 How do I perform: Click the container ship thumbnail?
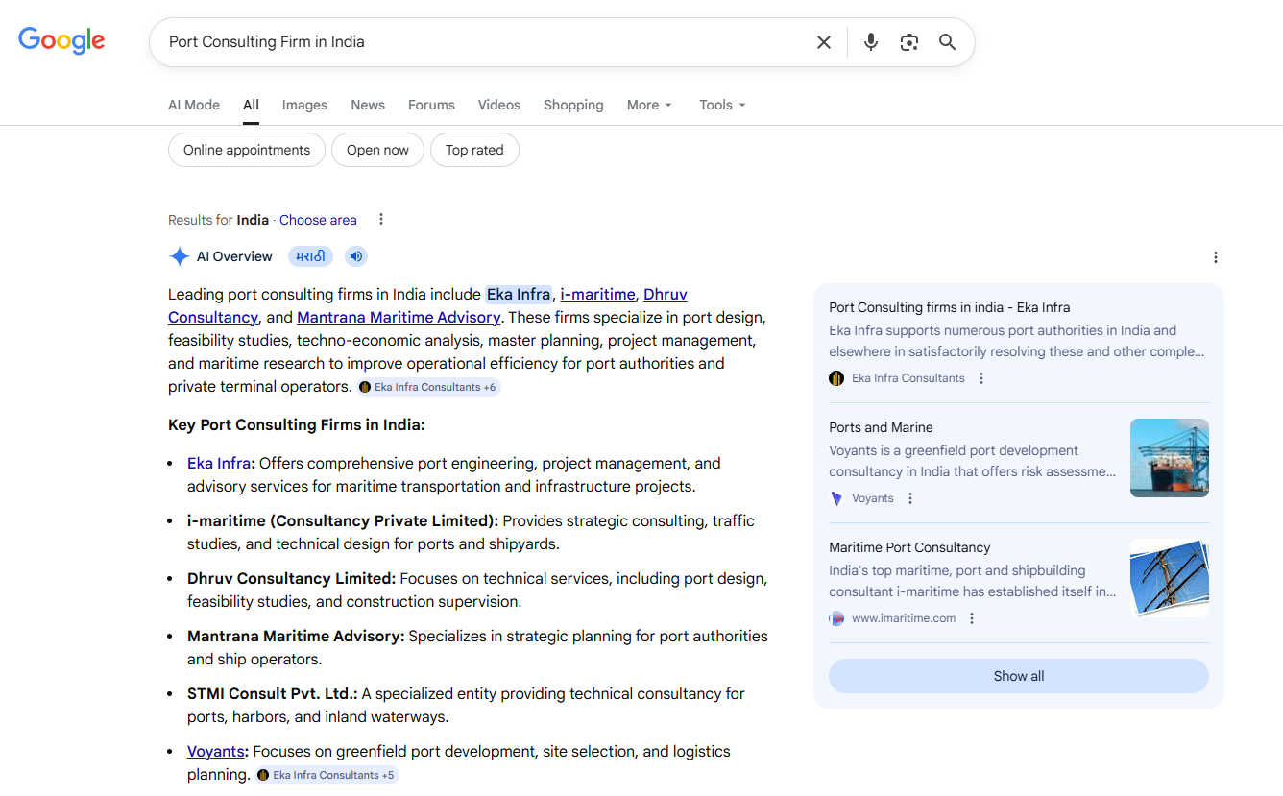1170,458
